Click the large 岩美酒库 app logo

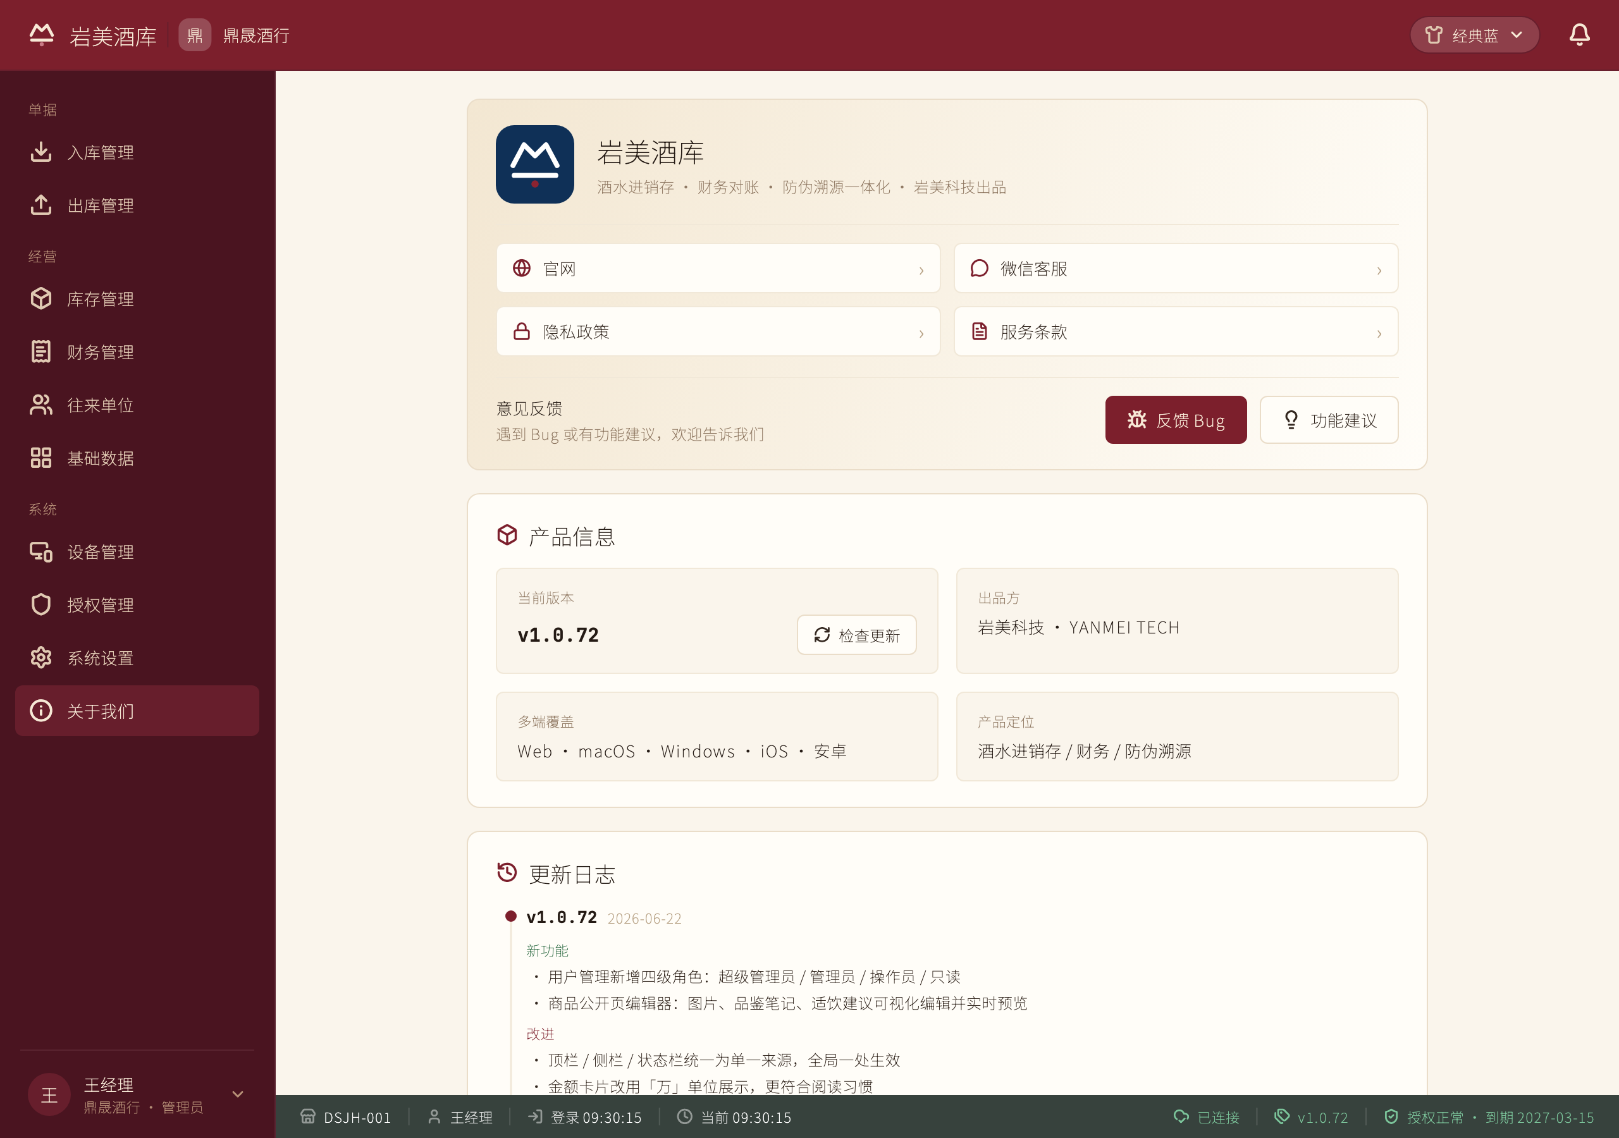pyautogui.click(x=534, y=164)
